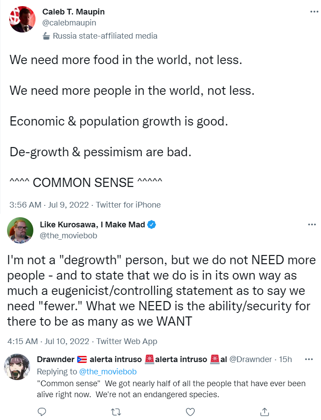The height and width of the screenshot is (420, 321).
Task: Open more options on Drawnder's reply
Action: 309,359
